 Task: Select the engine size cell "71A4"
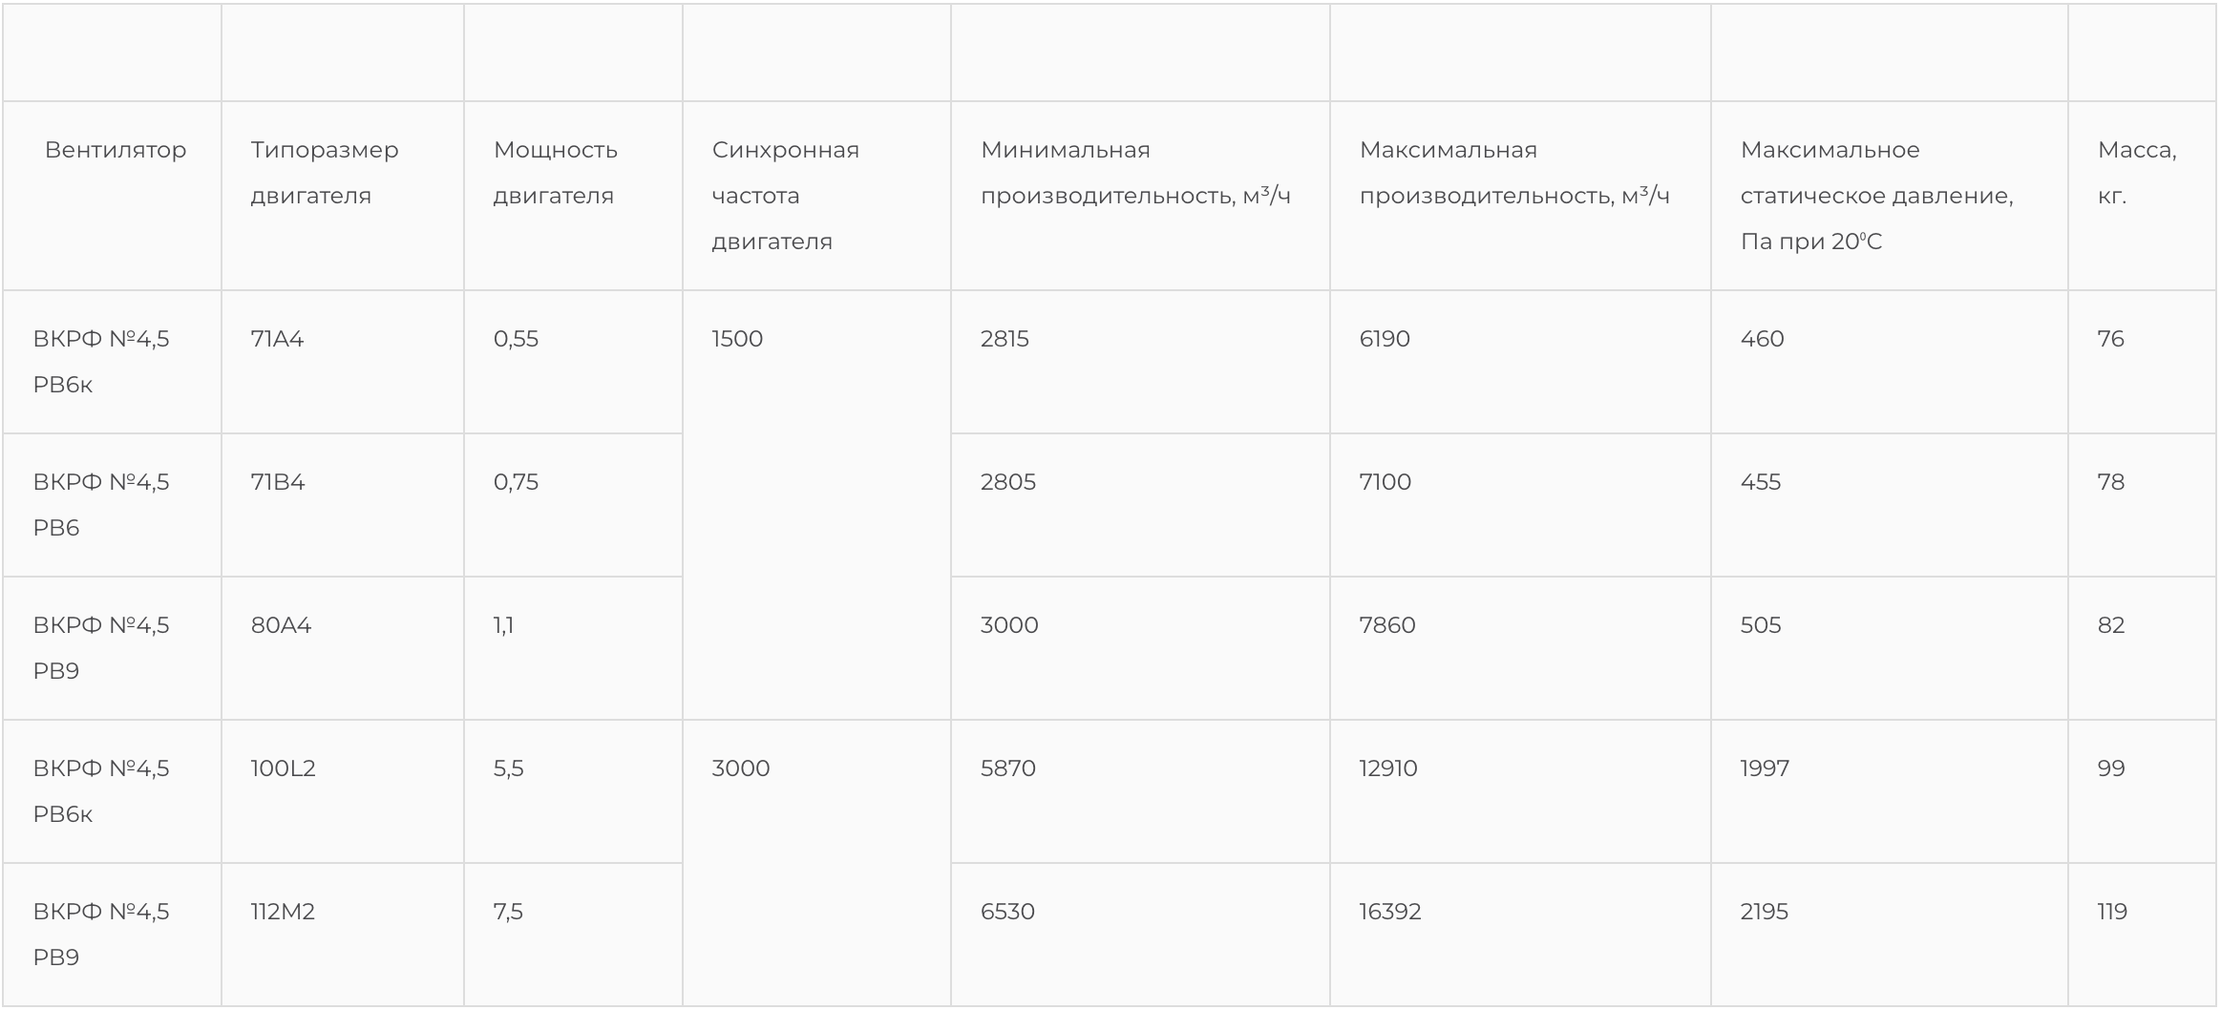point(277,339)
